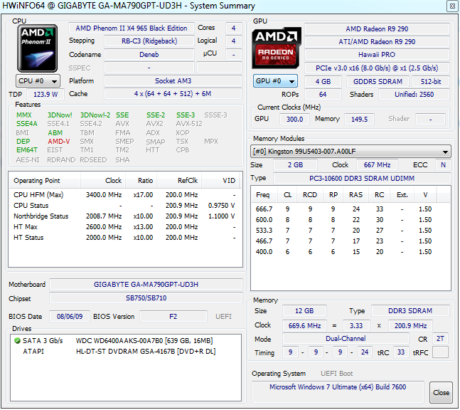Click the RefClk column header
Image resolution: width=460 pixels, height=410 pixels.
179,181
